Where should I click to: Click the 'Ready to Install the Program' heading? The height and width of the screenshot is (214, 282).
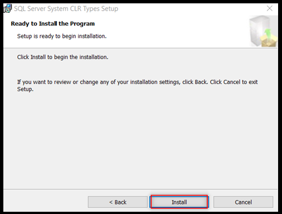coord(53,24)
